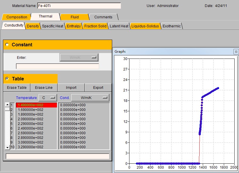Screen dimensions: 239x173
Task: Click the table scroll up arrow
Action: pyautogui.click(x=8, y=105)
